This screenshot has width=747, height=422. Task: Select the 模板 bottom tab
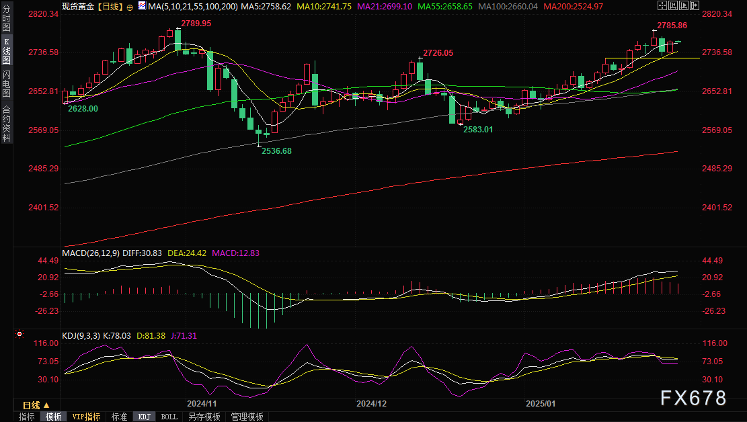click(x=54, y=417)
